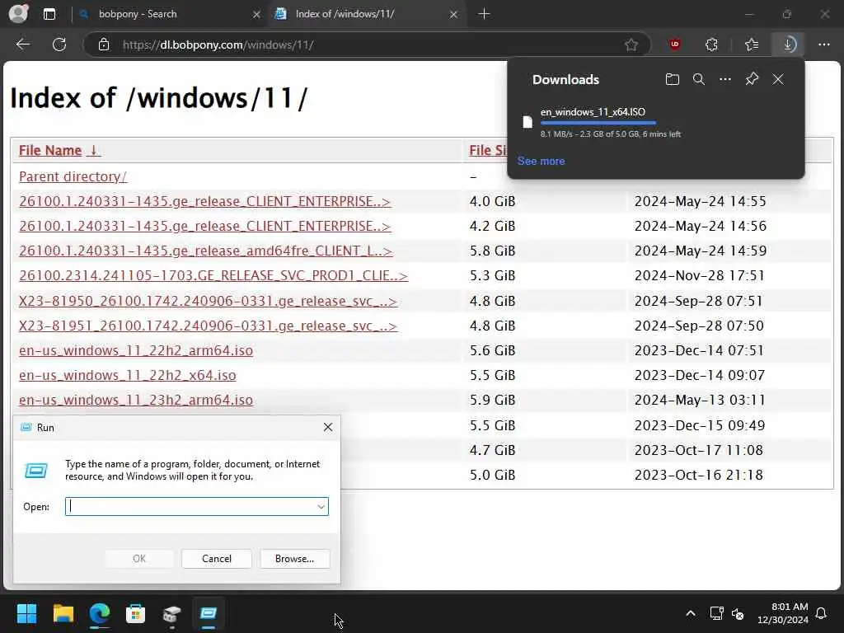Go back with the back arrow
This screenshot has height=633, width=844.
[x=22, y=45]
